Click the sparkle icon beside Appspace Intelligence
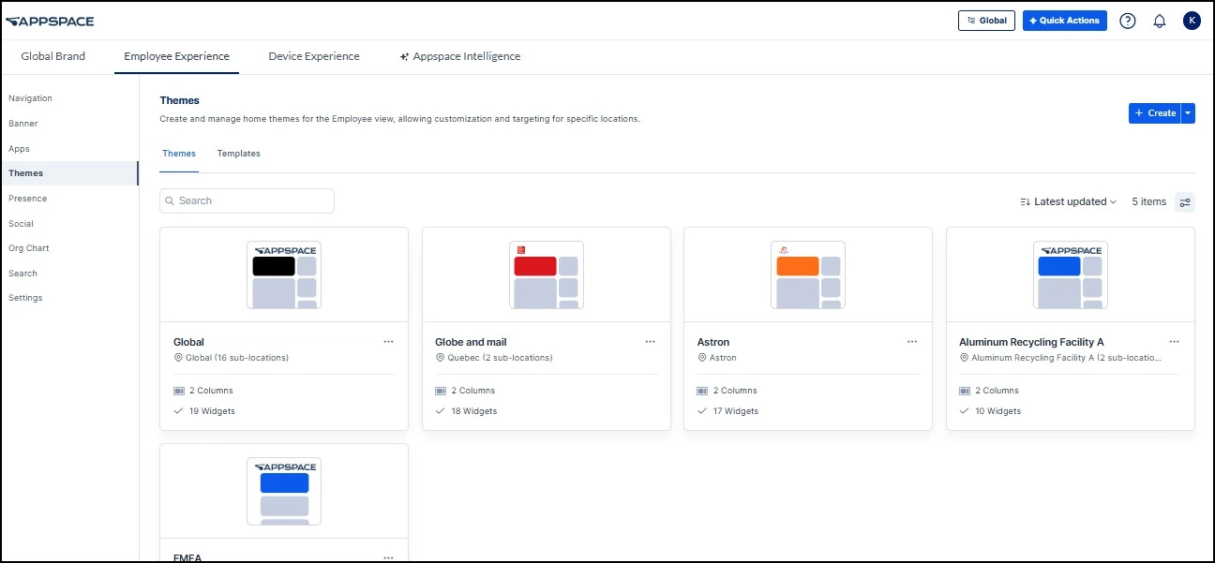The height and width of the screenshot is (563, 1215). click(x=404, y=56)
